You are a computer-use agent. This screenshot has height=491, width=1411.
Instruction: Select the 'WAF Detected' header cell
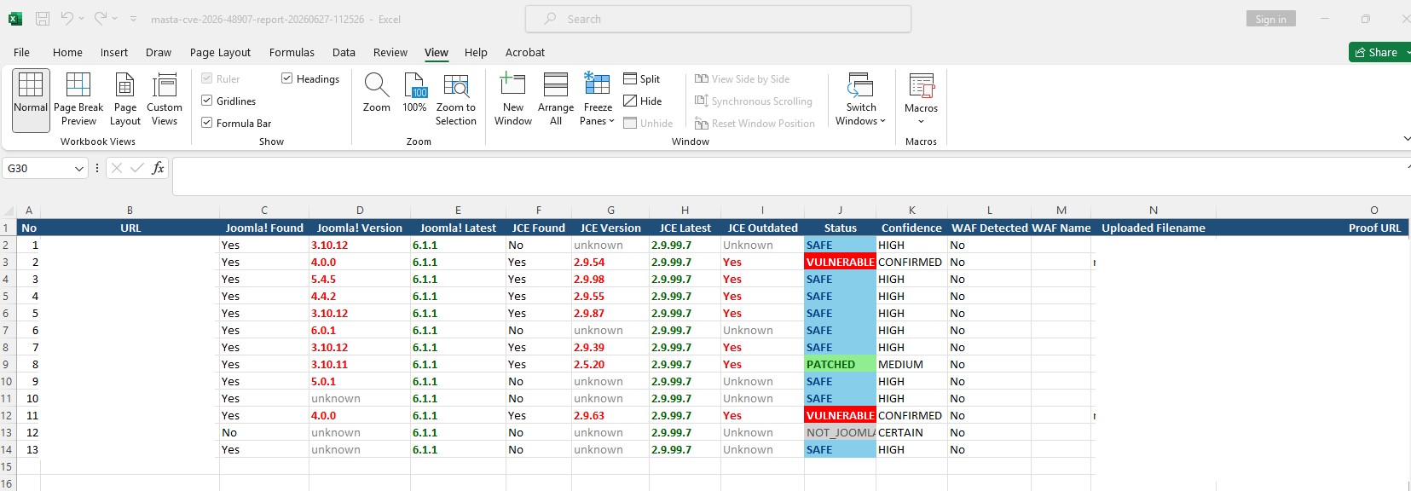989,228
